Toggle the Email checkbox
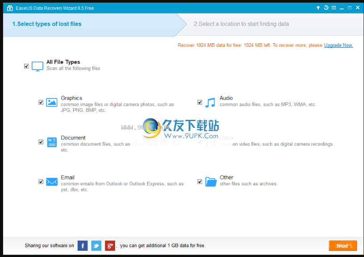Screen dimensions: 364x257 (41, 181)
